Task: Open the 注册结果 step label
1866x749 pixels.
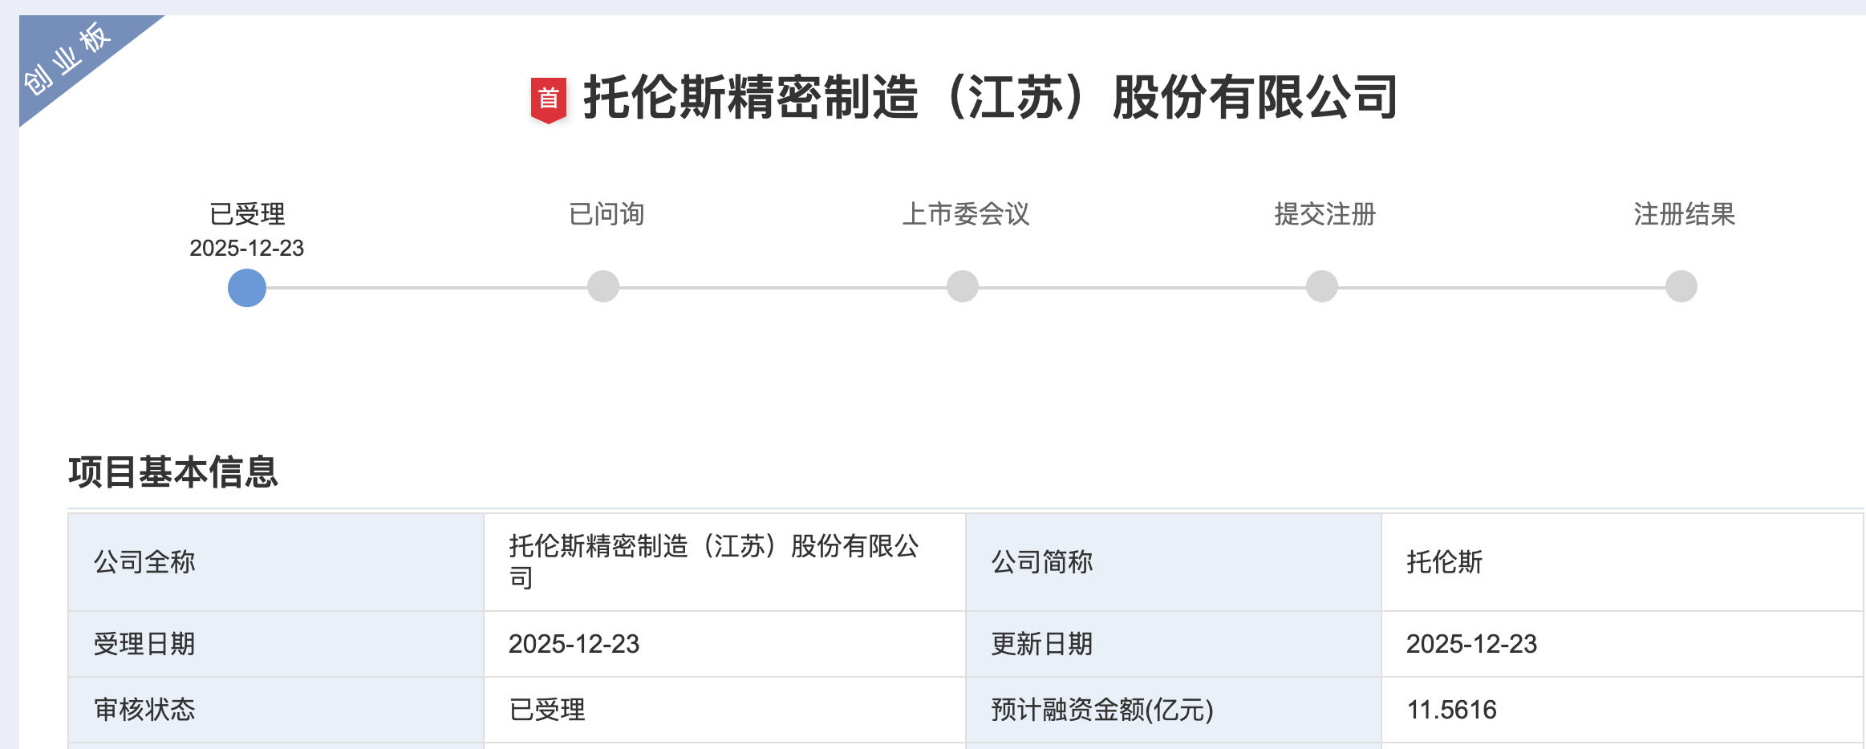Action: 1685,214
